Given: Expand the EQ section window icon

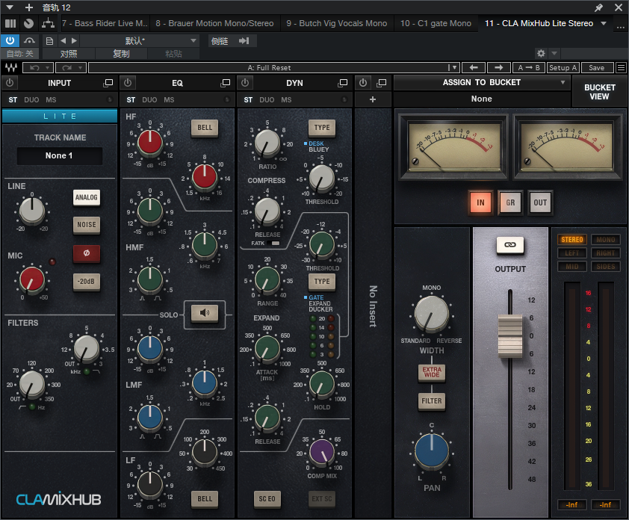Looking at the screenshot, I should pos(226,83).
